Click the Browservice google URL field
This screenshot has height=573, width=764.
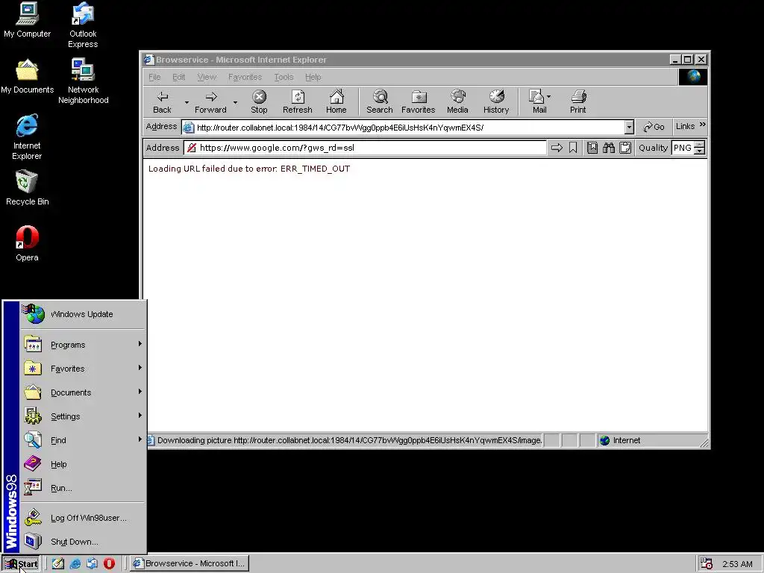coord(366,148)
